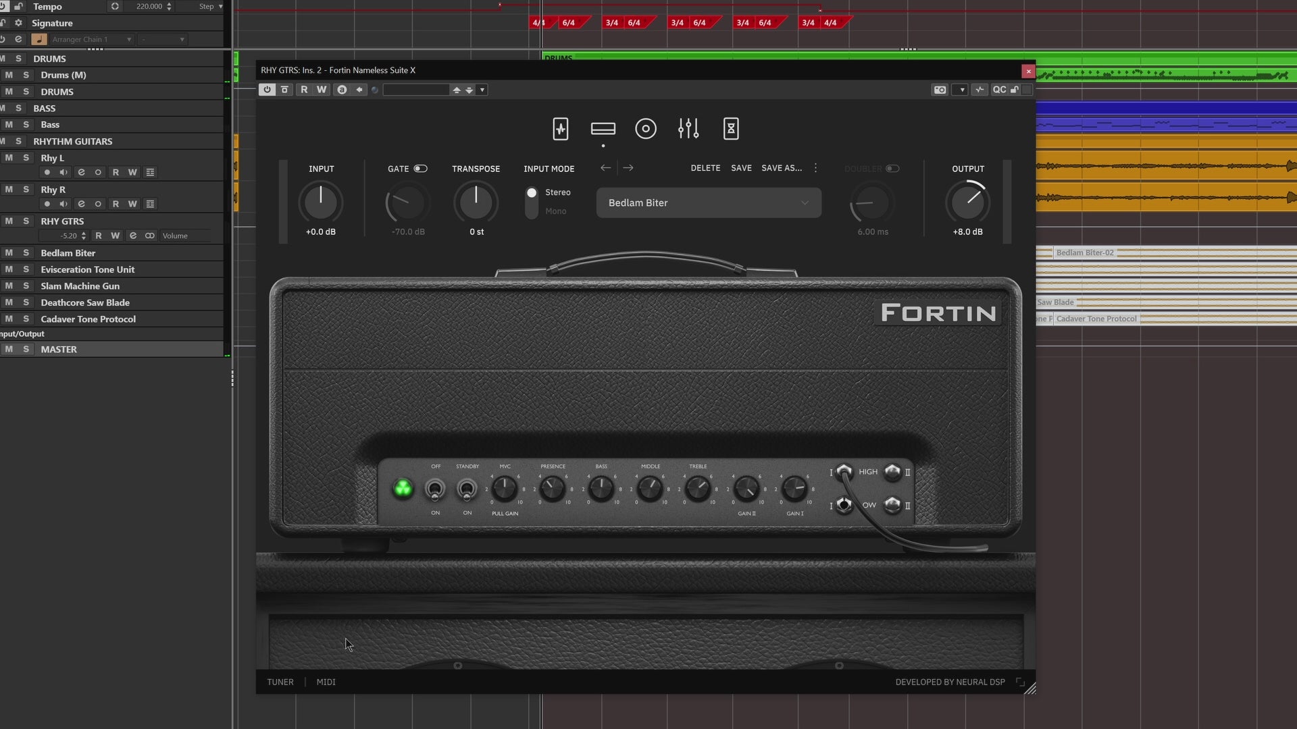Toggle the DOUBLER switch
The height and width of the screenshot is (729, 1297).
[x=892, y=169]
